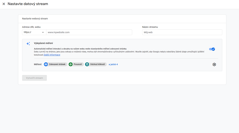Click the website URL input field
This screenshot has width=239, height=133.
tap(89, 32)
